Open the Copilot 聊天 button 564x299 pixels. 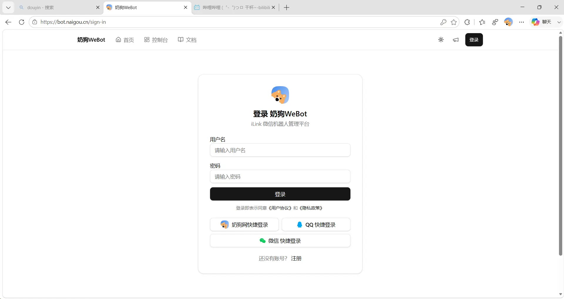tap(542, 22)
